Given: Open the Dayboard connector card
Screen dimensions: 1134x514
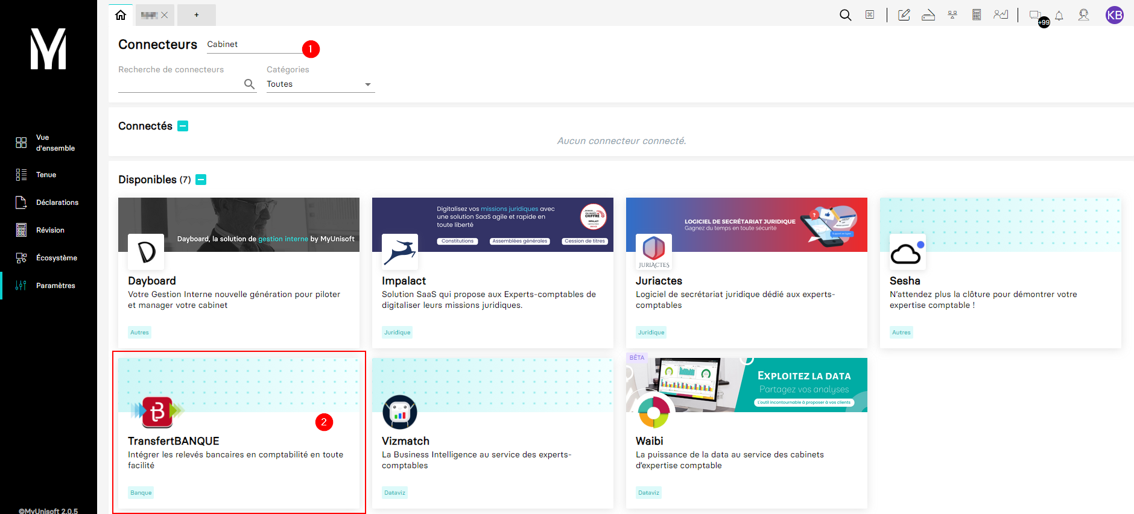Looking at the screenshot, I should point(239,273).
